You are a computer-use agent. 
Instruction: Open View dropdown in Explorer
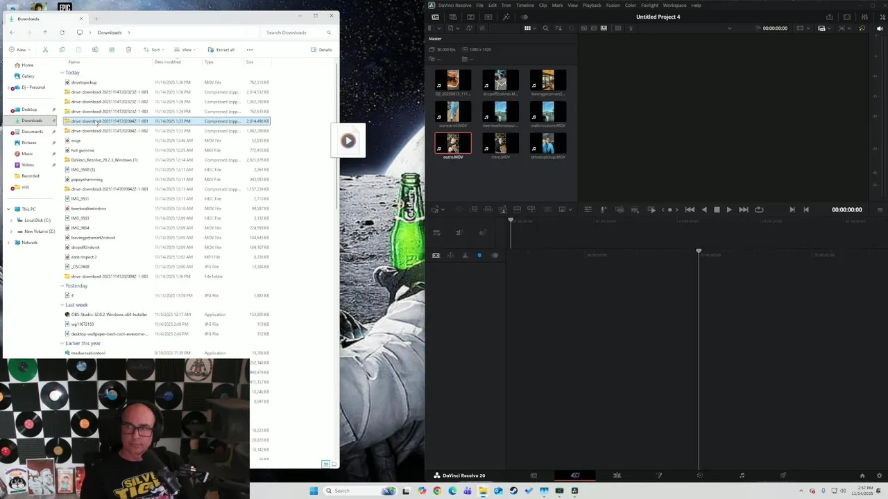pos(185,50)
